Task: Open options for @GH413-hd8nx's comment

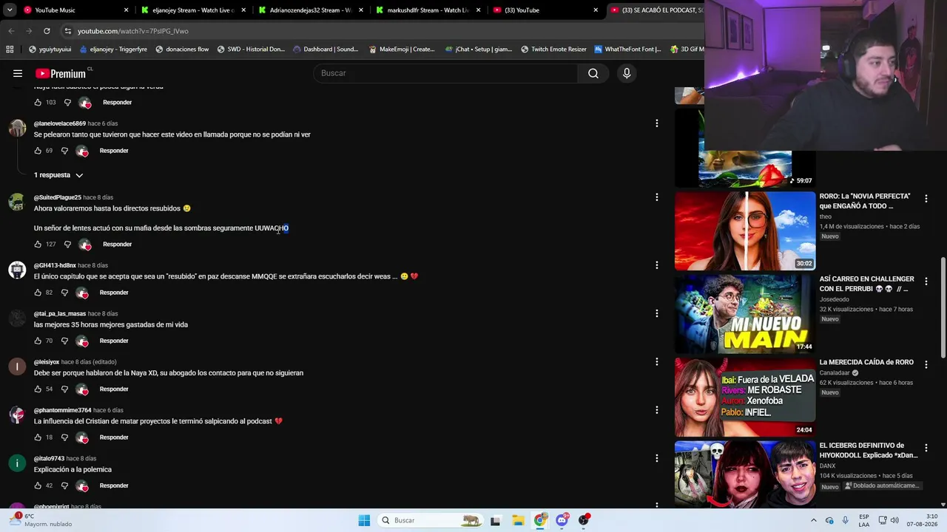Action: pos(656,265)
